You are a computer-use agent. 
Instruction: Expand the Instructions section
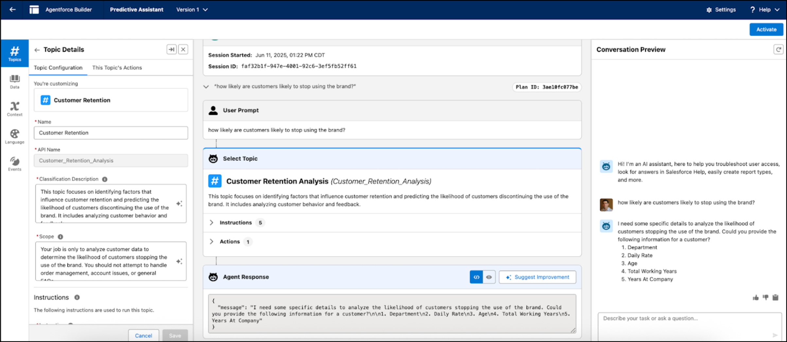[x=212, y=222]
